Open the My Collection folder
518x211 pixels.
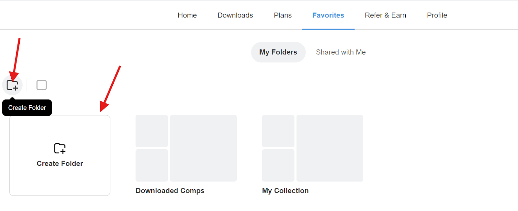[x=312, y=148]
